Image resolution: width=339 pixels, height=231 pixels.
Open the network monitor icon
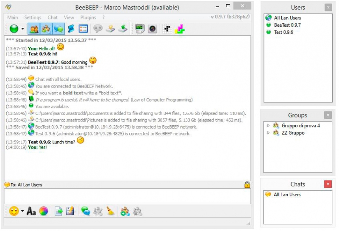tap(140, 28)
